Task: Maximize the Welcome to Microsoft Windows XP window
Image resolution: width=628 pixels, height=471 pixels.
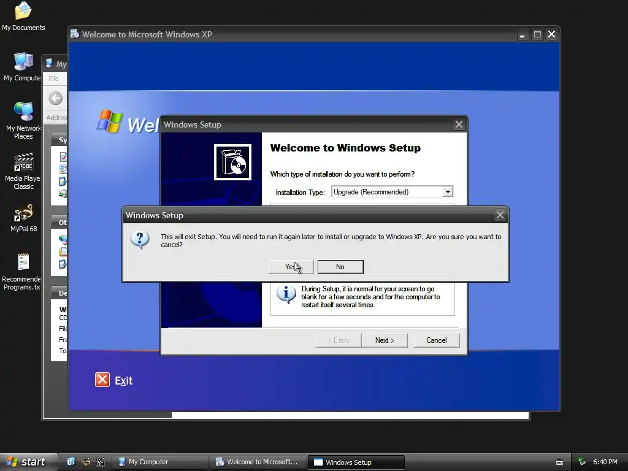Action: [x=537, y=34]
